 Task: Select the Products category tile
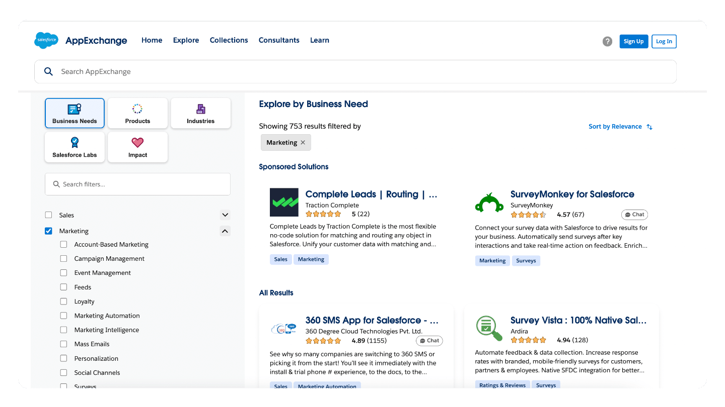pyautogui.click(x=137, y=113)
